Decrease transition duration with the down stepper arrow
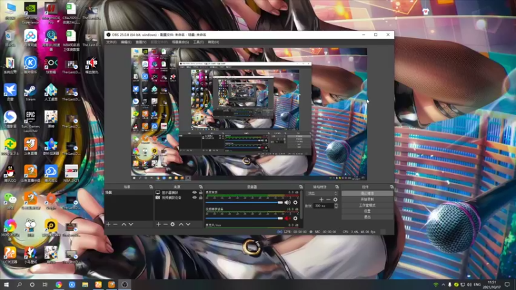The height and width of the screenshot is (290, 516). [336, 208]
